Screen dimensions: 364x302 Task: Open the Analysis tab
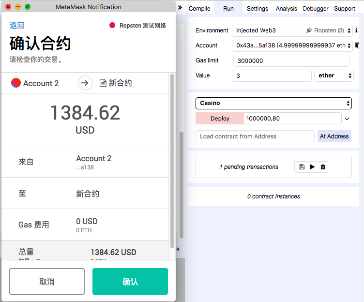pos(287,9)
